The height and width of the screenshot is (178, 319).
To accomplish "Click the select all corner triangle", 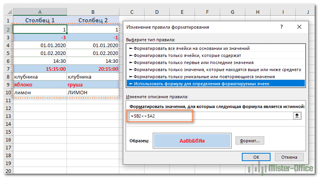I will point(6,12).
